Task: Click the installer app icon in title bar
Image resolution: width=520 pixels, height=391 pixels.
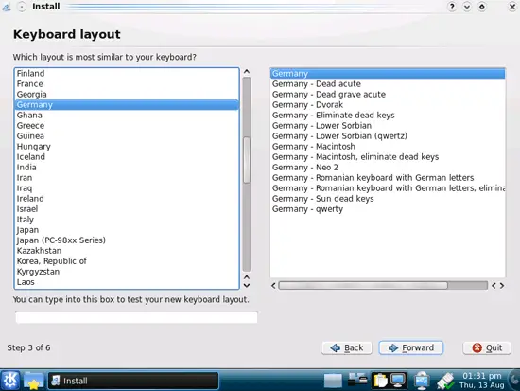Action: (x=7, y=7)
